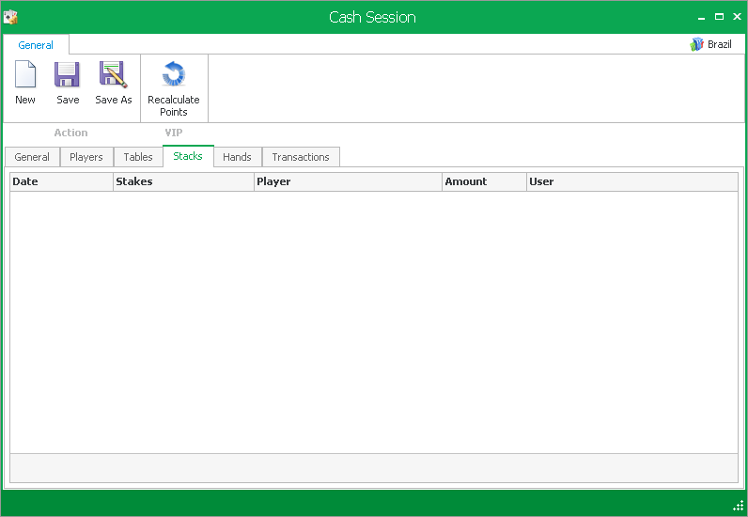Sort by the Amount column header

484,181
